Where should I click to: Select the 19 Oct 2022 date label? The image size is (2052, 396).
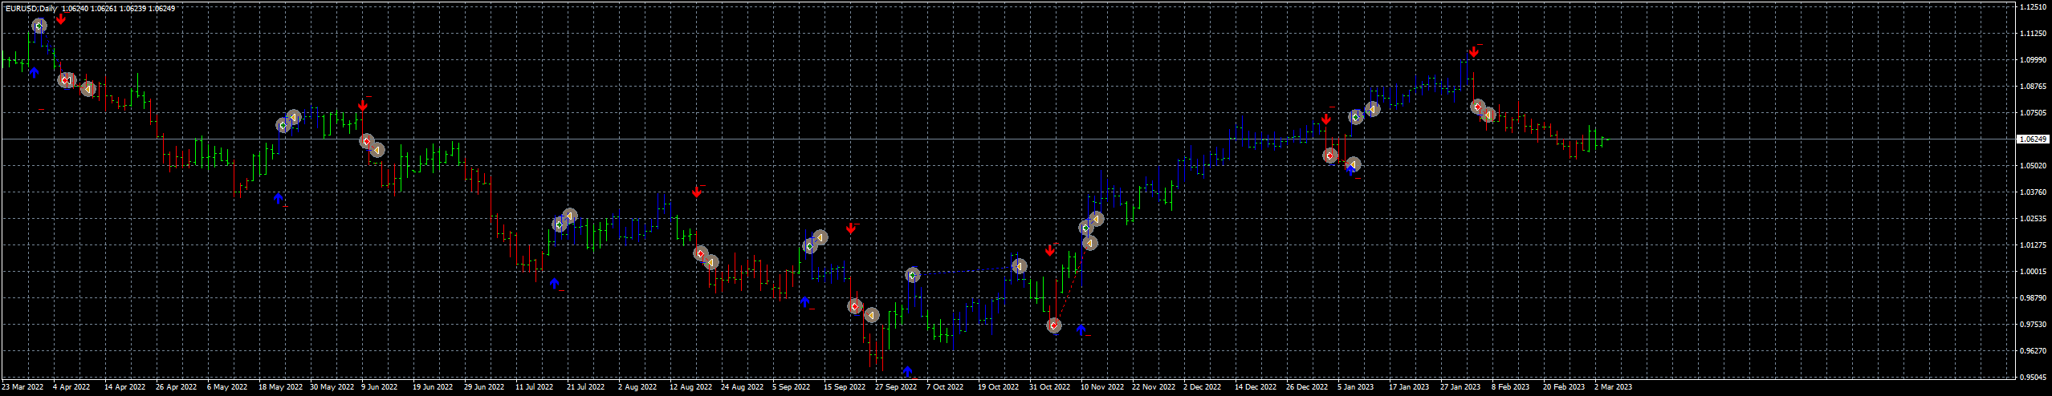click(x=998, y=387)
